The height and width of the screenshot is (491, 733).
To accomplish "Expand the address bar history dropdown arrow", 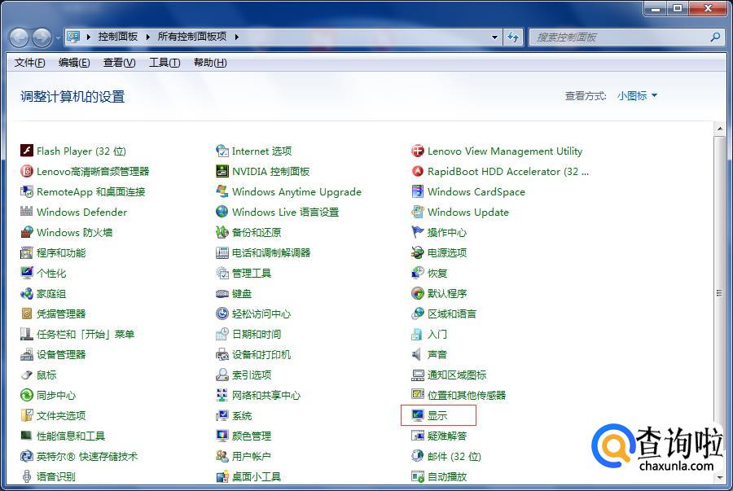I will tap(494, 37).
